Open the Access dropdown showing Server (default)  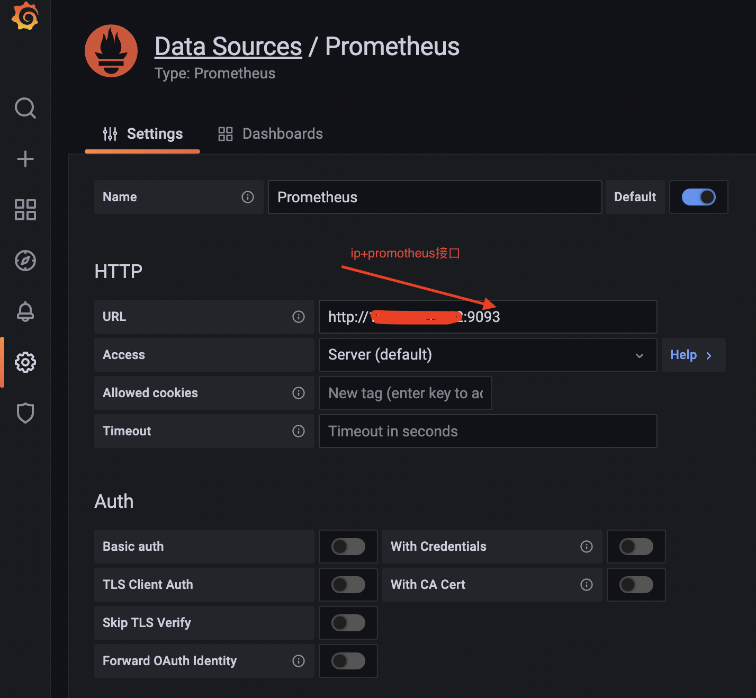(487, 355)
